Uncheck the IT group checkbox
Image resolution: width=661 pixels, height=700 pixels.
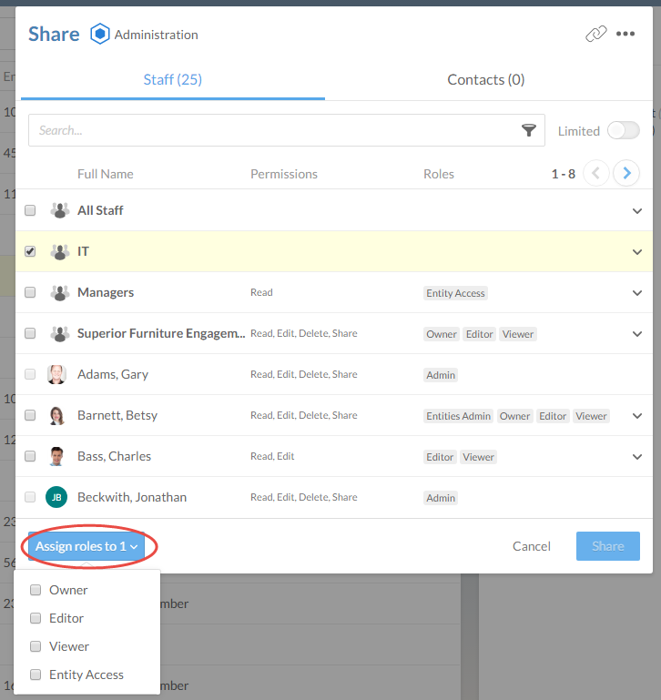click(x=30, y=251)
